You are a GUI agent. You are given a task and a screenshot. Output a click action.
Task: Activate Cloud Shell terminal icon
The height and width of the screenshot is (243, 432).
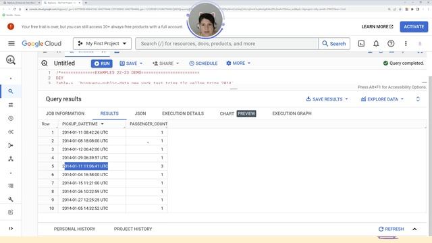pyautogui.click(x=361, y=43)
